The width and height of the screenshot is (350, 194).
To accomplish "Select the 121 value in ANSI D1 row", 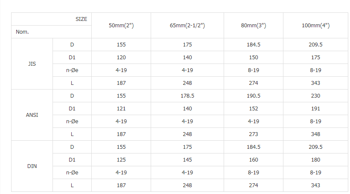I will coord(121,109).
